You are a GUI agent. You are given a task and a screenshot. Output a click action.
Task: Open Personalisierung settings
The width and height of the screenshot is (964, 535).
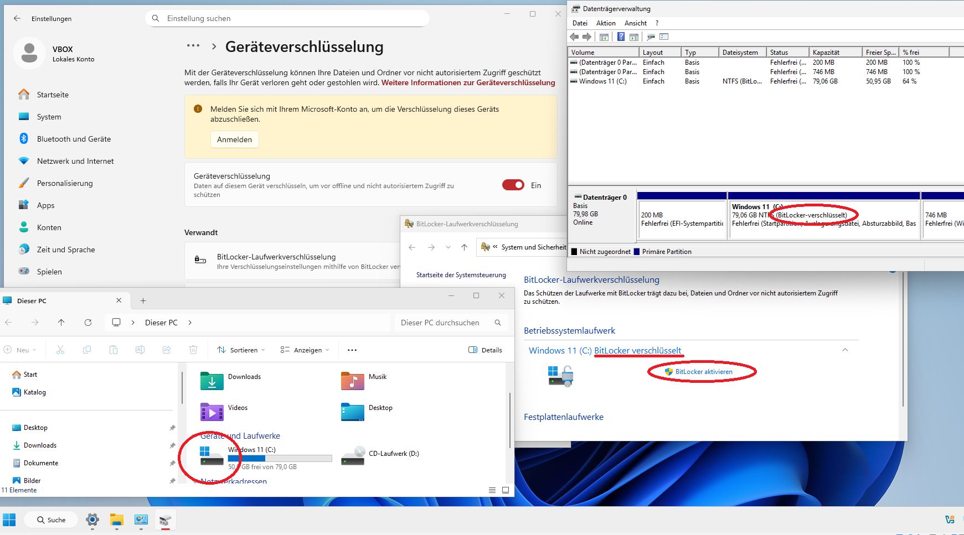tap(65, 183)
